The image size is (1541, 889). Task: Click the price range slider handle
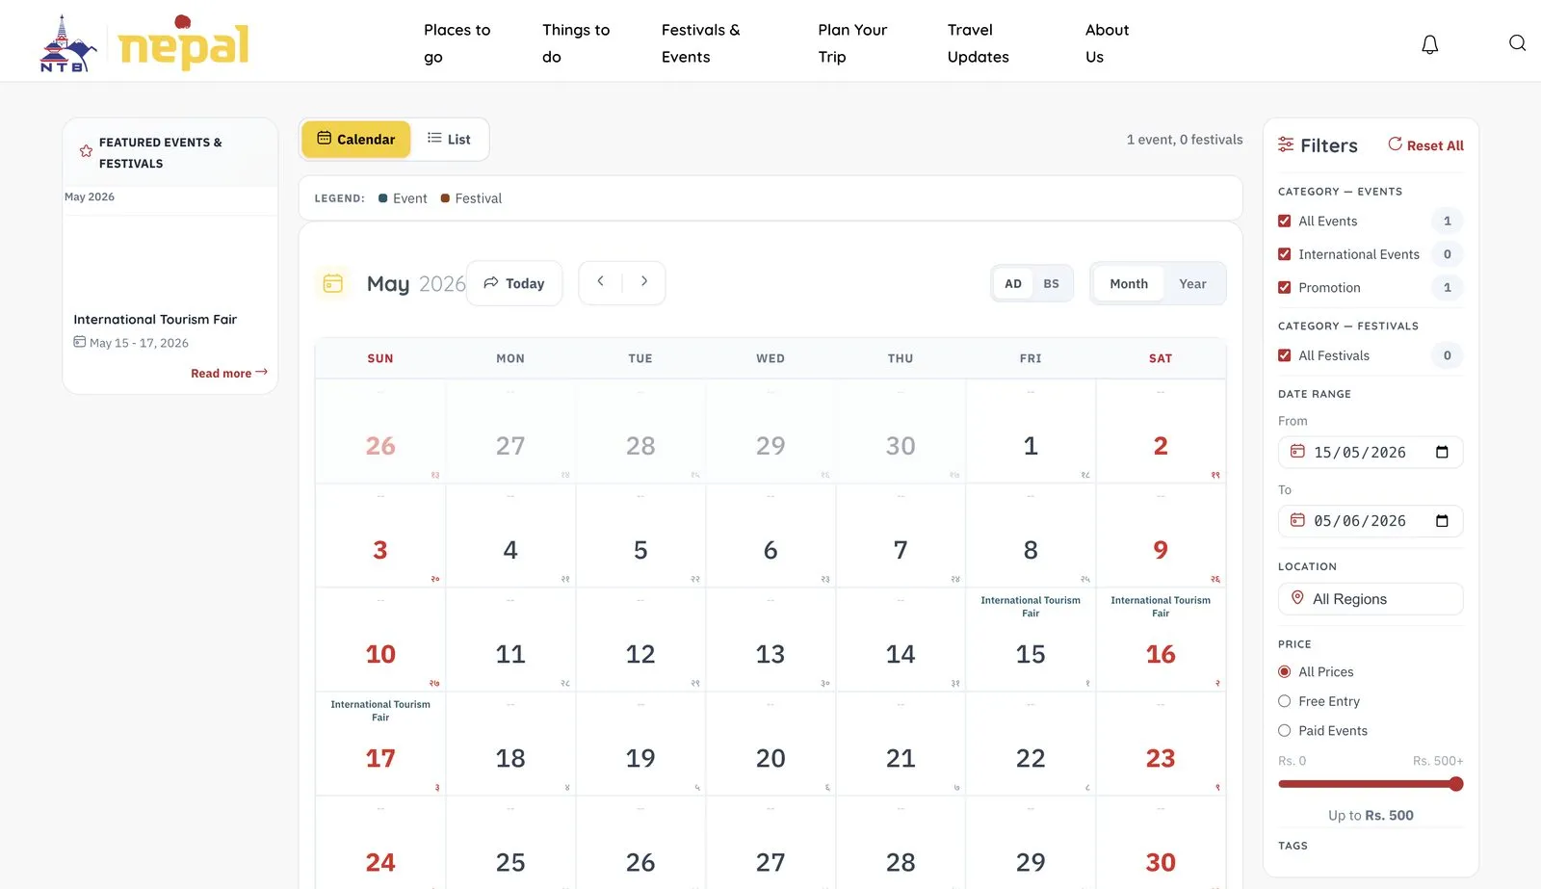pyautogui.click(x=1456, y=784)
